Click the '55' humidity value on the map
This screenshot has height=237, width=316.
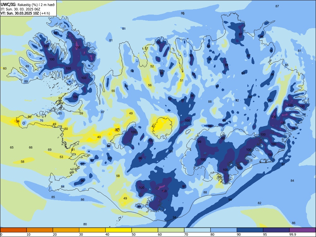(x=113, y=91)
